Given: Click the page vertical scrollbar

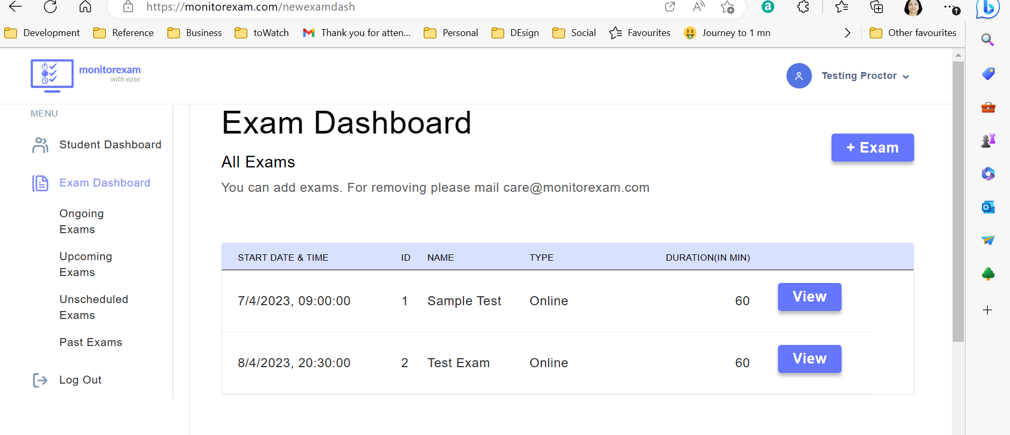Looking at the screenshot, I should pos(958,201).
